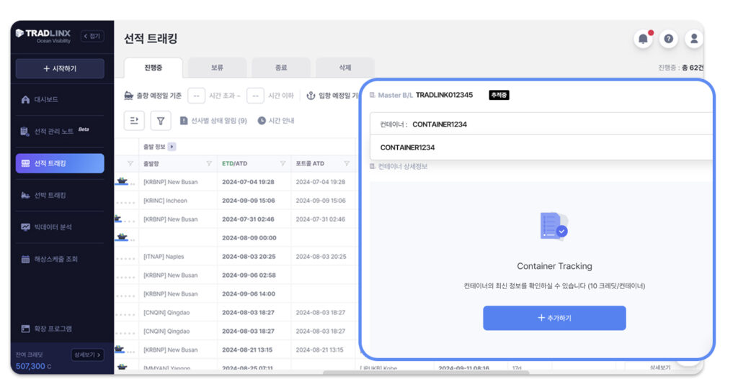Switch to the 삭제 tab
This screenshot has width=738, height=379.
tap(345, 68)
